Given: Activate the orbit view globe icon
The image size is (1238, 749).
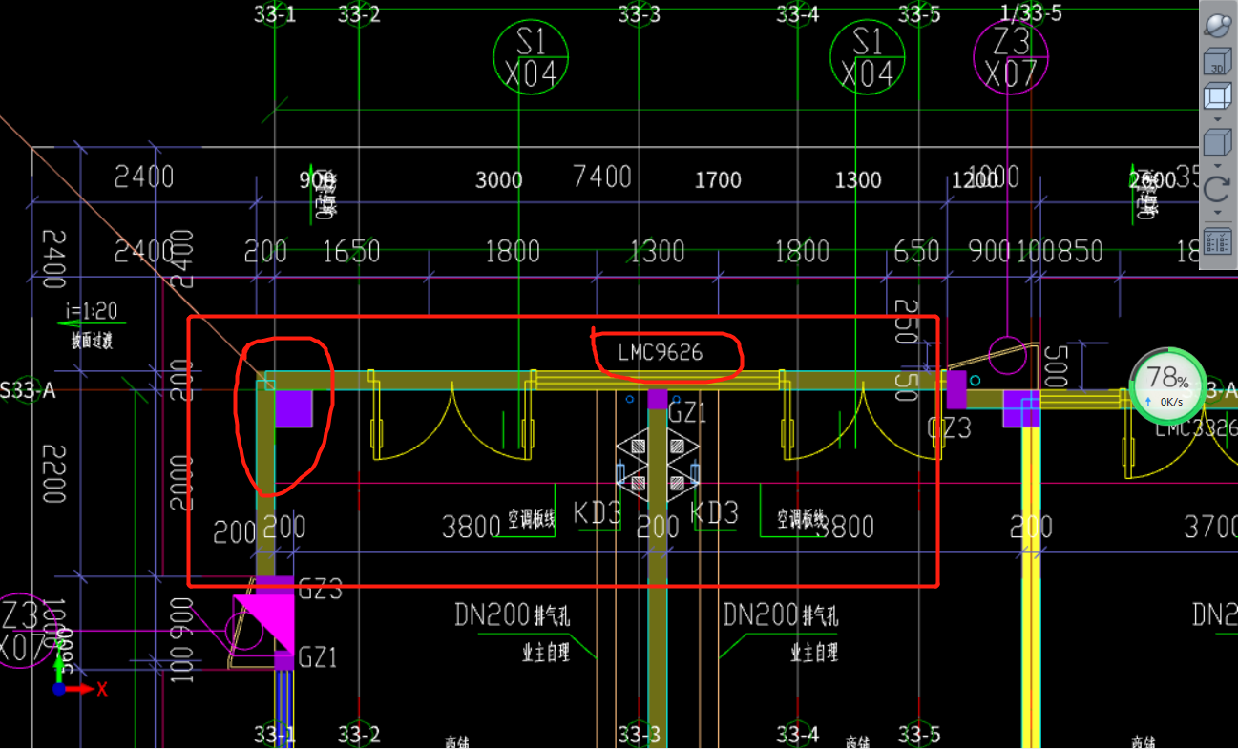Looking at the screenshot, I should click(1216, 24).
